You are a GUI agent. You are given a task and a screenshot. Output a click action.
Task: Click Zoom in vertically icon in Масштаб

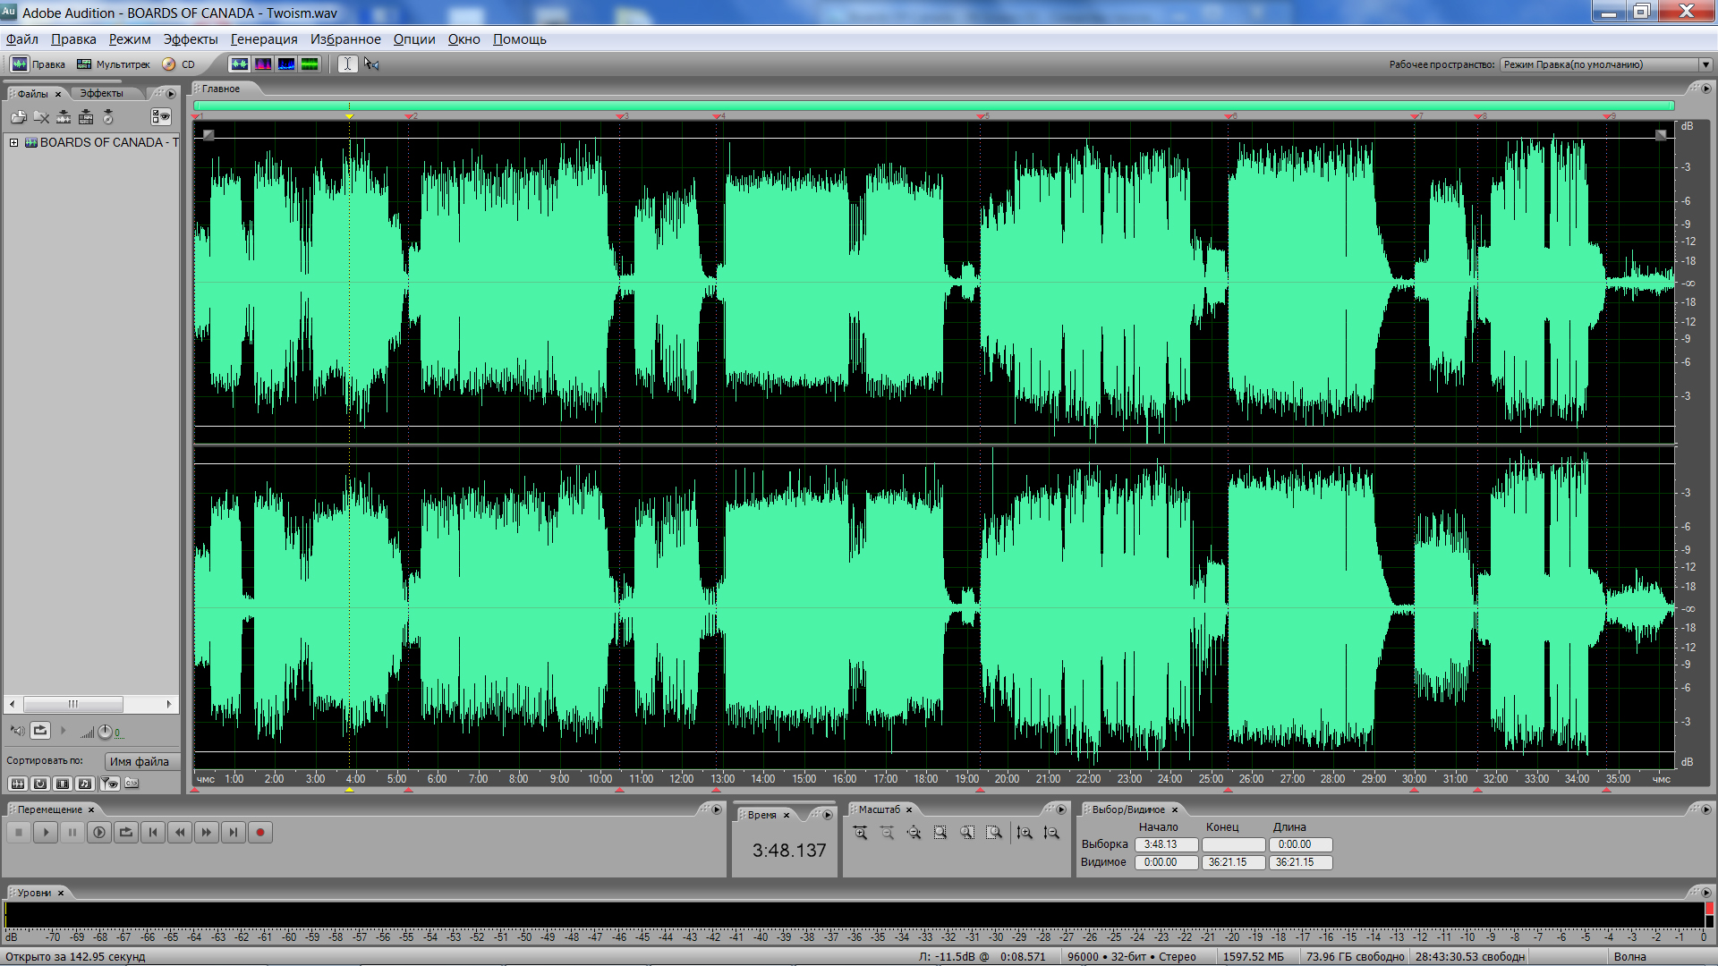(x=1025, y=833)
